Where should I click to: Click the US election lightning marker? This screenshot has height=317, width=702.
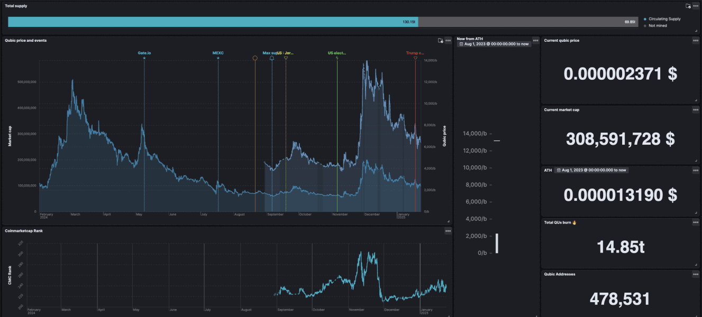coord(337,58)
